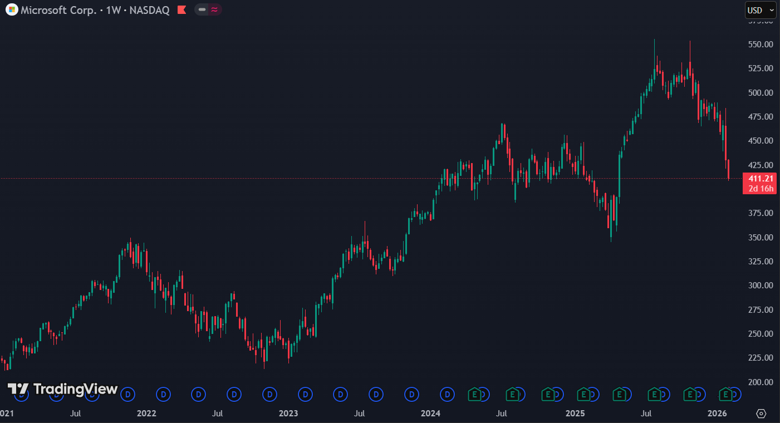Open the dividend marker for November 2023

pos(412,395)
